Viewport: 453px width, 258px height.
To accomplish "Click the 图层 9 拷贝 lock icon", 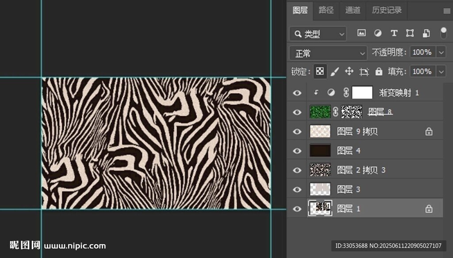I will pos(429,131).
